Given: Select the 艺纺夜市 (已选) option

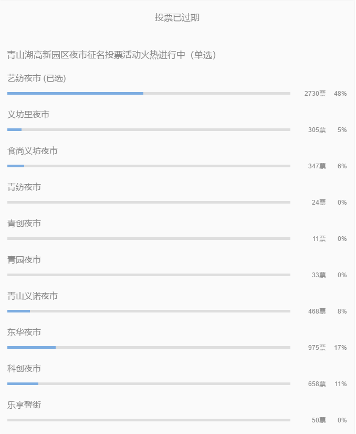Looking at the screenshot, I should click(37, 78).
